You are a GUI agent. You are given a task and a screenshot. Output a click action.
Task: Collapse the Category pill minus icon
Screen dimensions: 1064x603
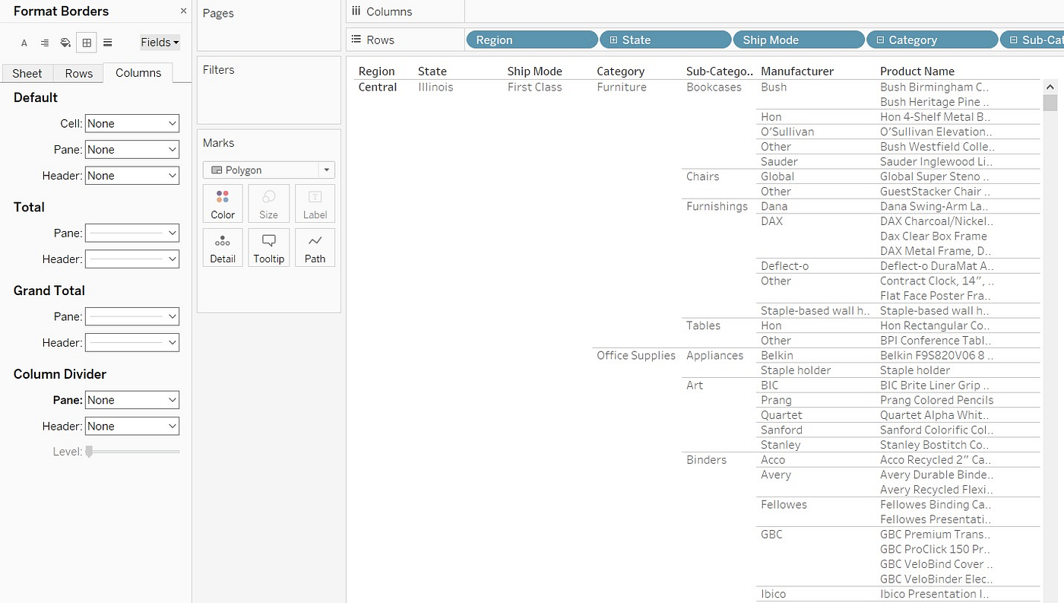[x=880, y=40]
